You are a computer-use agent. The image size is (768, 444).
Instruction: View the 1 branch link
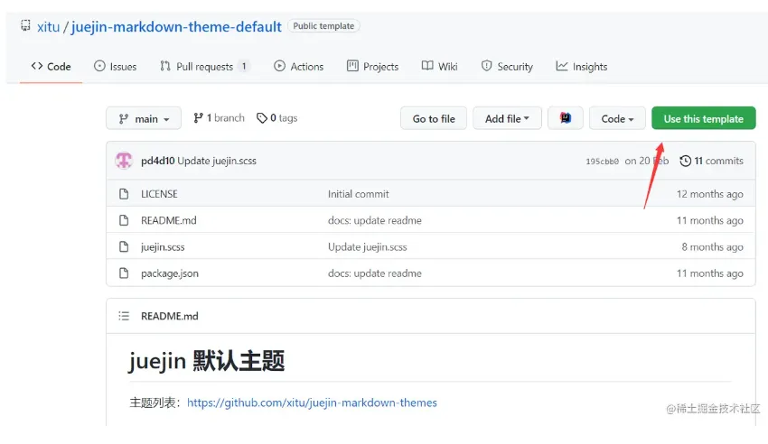pyautogui.click(x=219, y=118)
